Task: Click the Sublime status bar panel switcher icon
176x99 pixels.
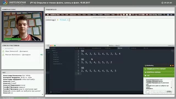Action: point(51,92)
